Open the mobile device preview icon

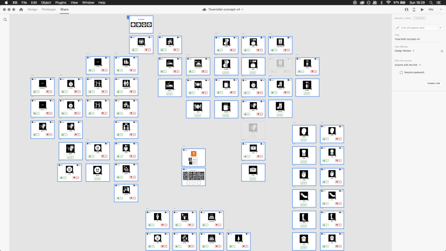coord(414,10)
